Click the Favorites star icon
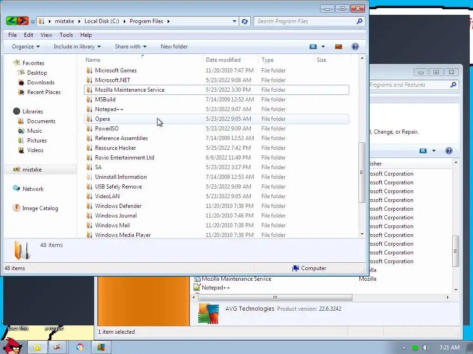 (17, 63)
